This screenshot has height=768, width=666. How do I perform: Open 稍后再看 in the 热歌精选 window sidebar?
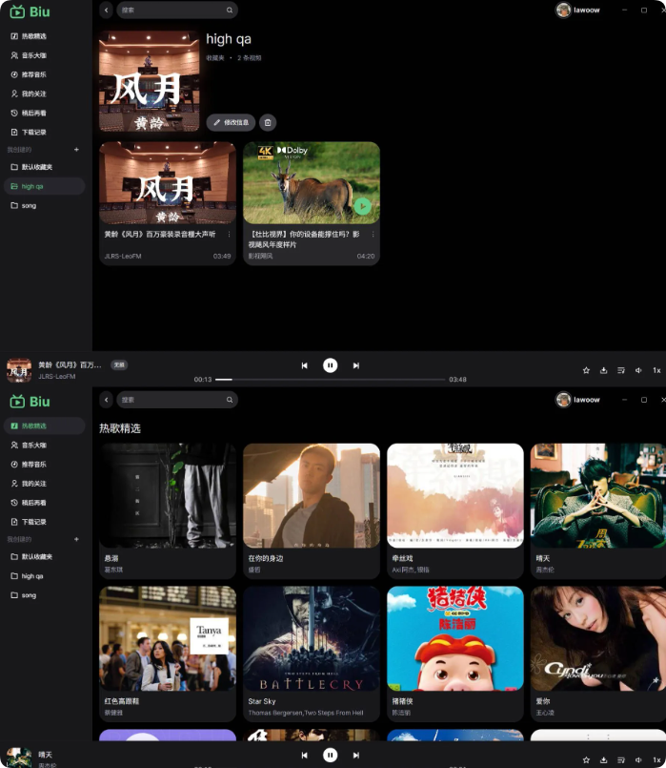pos(30,503)
